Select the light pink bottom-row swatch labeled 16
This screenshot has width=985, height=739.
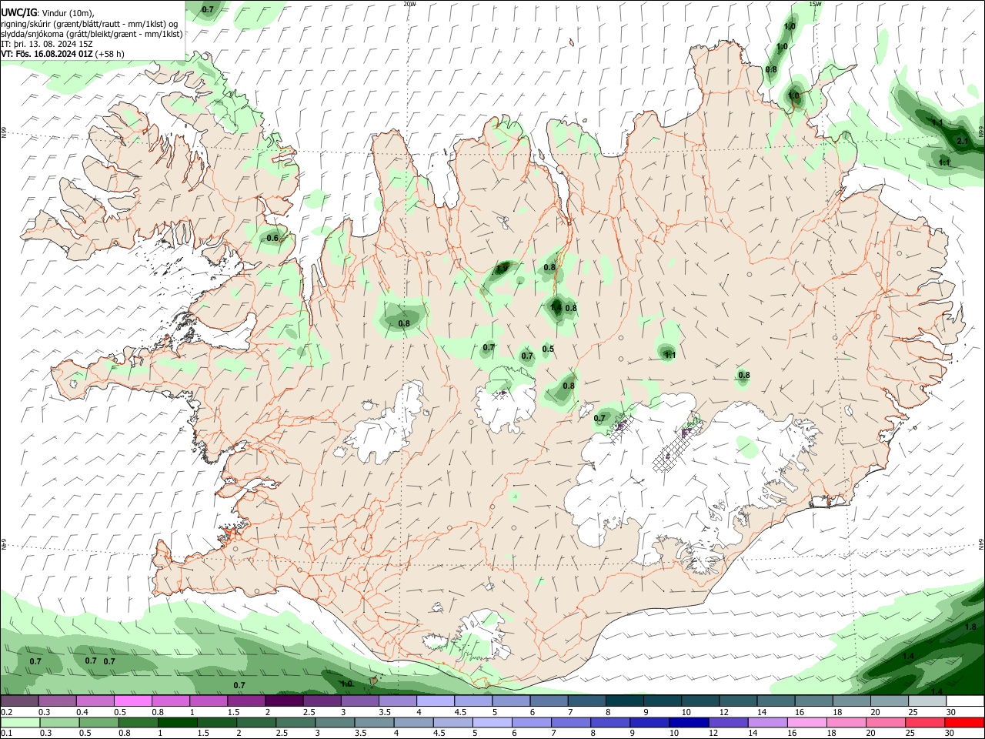click(806, 722)
